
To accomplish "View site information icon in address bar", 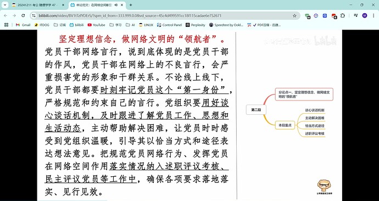I will click(x=34, y=16).
